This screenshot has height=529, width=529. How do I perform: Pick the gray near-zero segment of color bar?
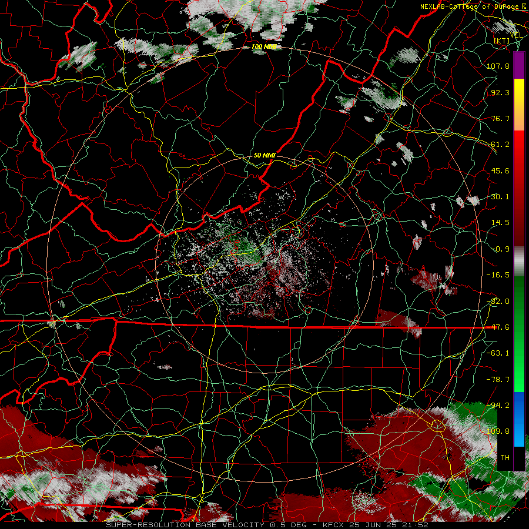pos(519,262)
